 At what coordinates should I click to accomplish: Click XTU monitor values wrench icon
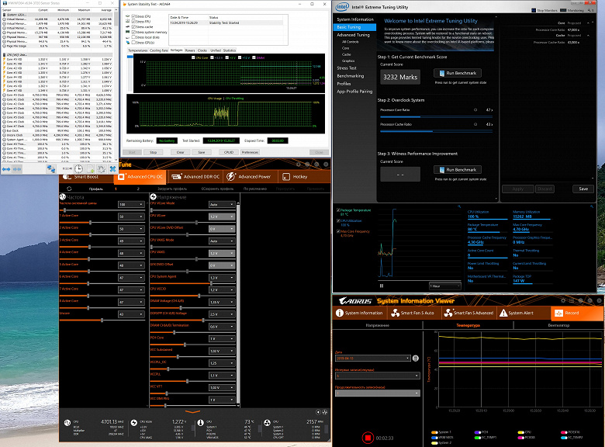tap(592, 206)
